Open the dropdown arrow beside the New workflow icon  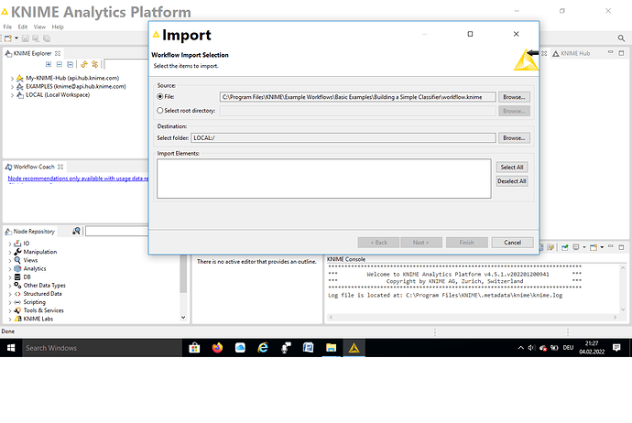16,38
